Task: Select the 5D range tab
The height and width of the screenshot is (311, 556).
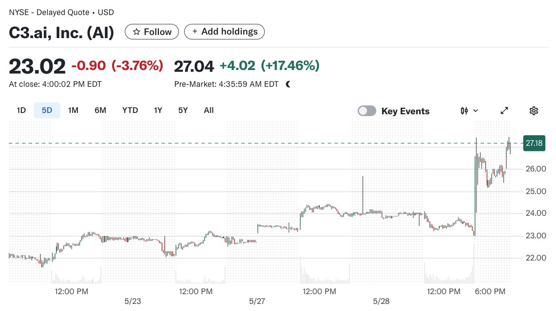Action: pos(47,110)
